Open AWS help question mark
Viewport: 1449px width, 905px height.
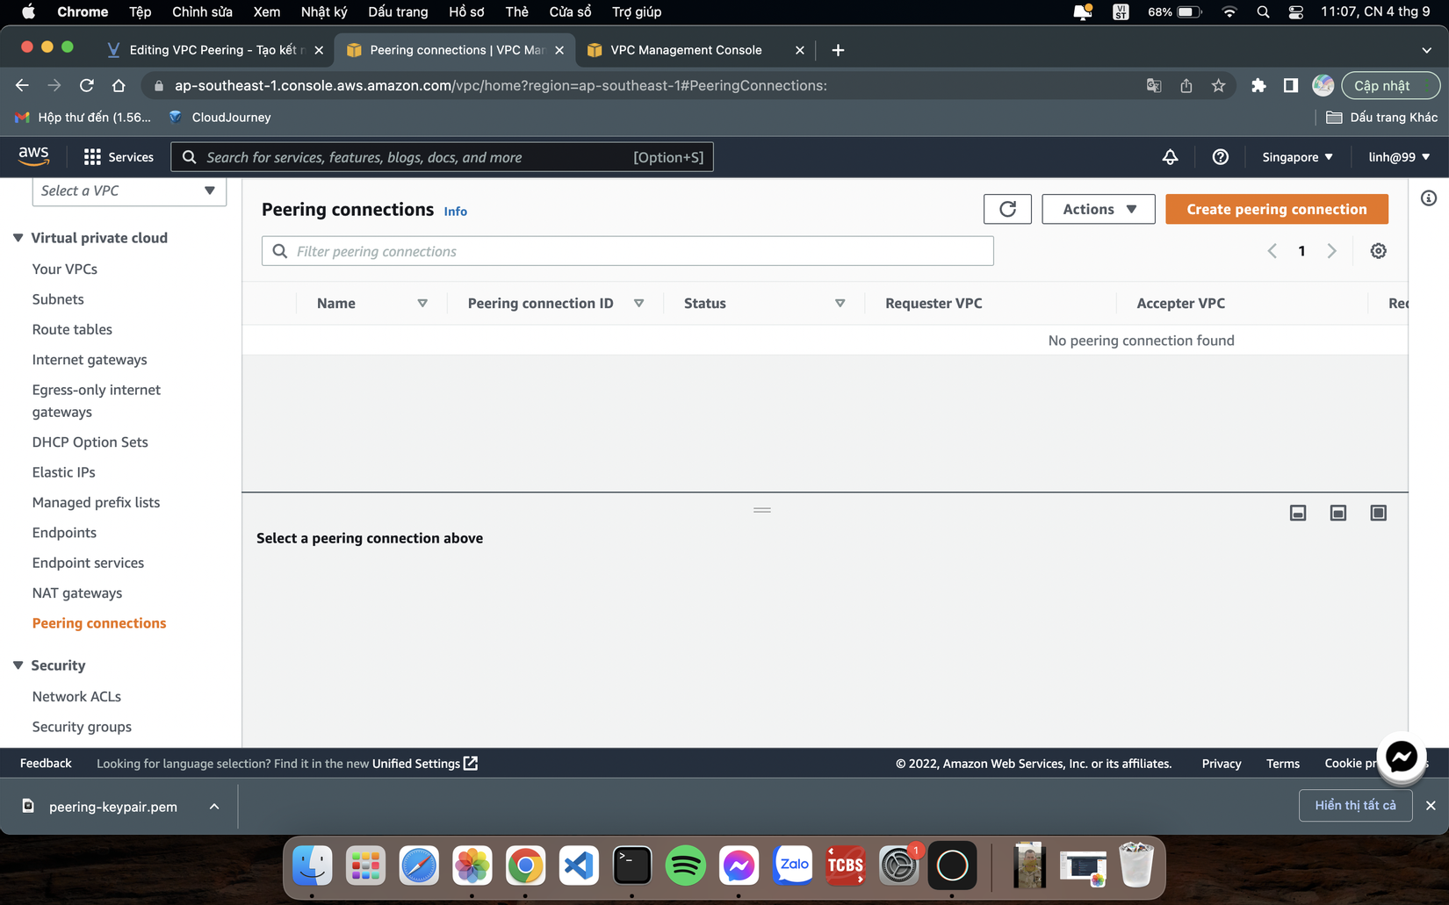[1220, 157]
